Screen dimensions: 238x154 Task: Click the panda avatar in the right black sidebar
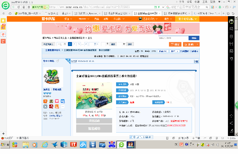pos(231,21)
